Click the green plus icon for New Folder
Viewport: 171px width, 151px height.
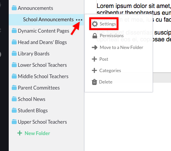point(20,133)
